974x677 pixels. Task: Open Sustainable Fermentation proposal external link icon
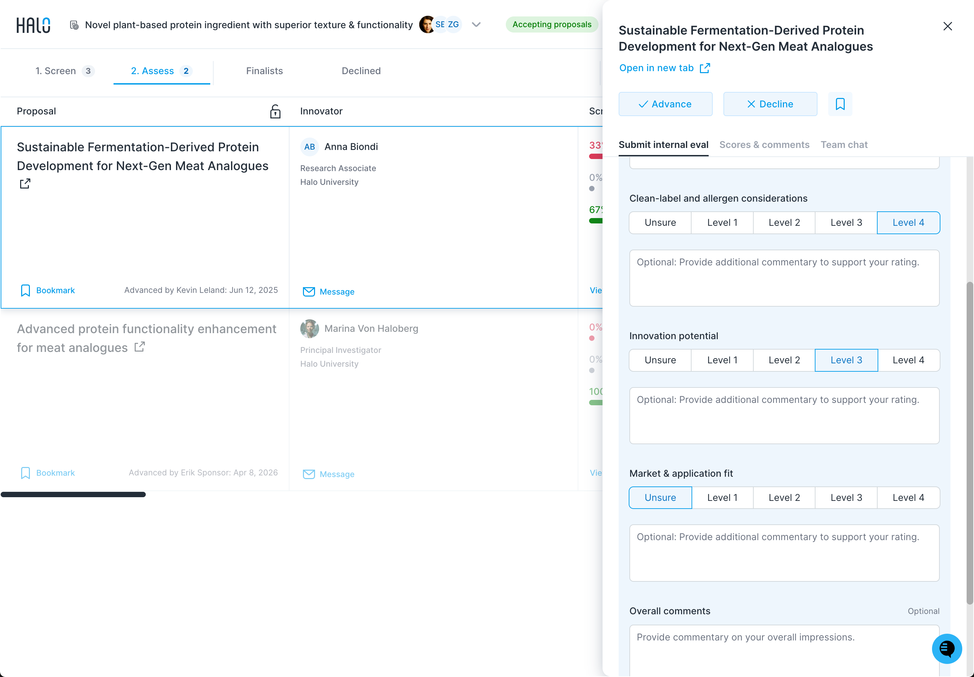point(25,184)
